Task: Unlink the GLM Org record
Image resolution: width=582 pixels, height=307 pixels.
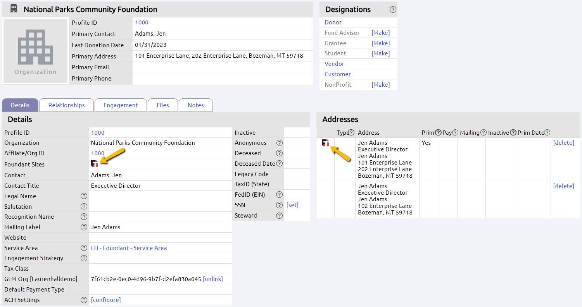Action: pos(212,279)
